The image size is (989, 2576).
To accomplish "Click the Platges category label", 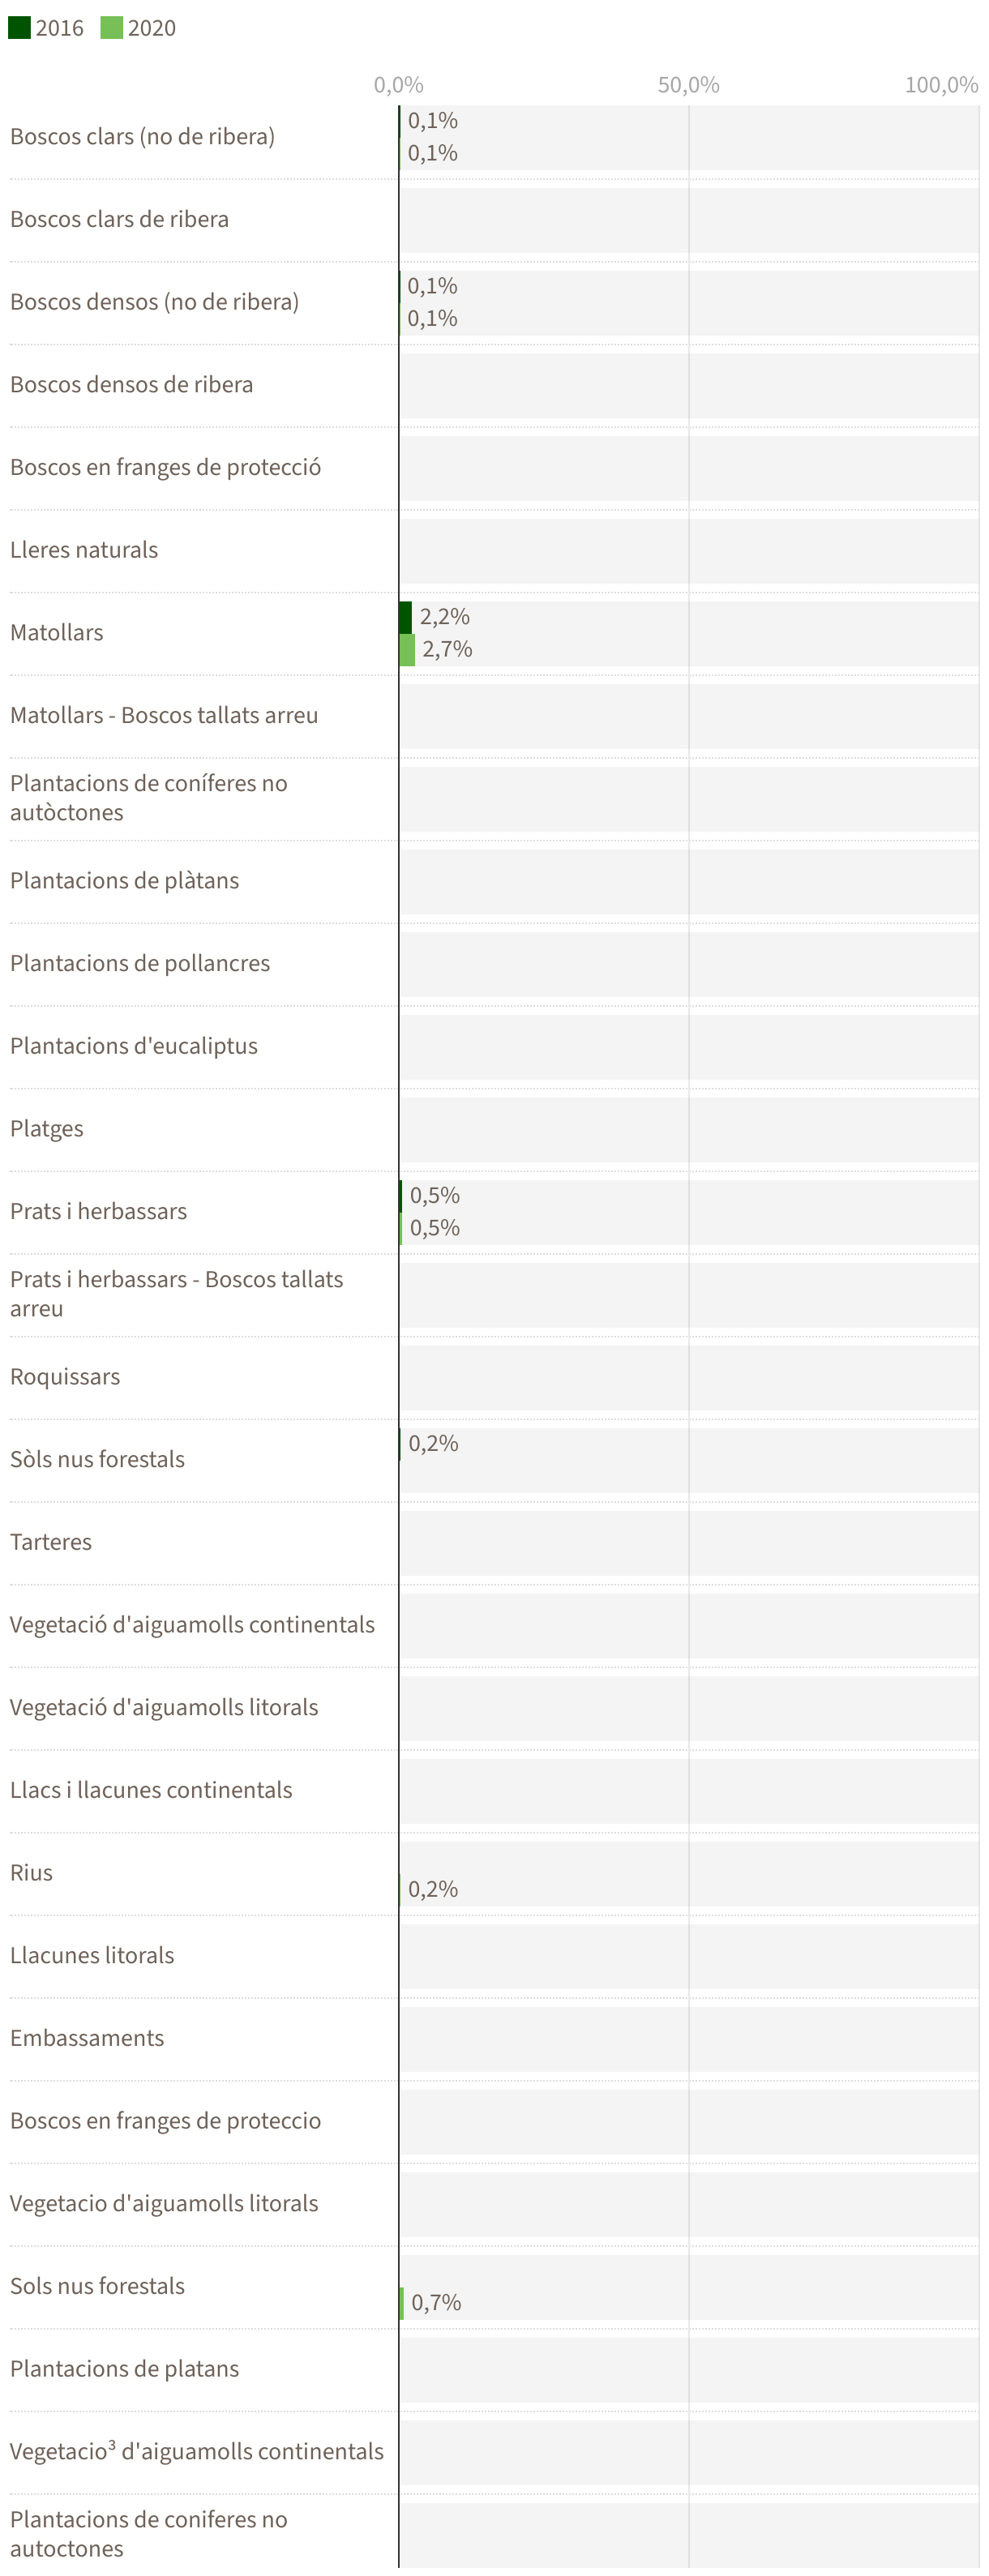I will coord(47,1129).
